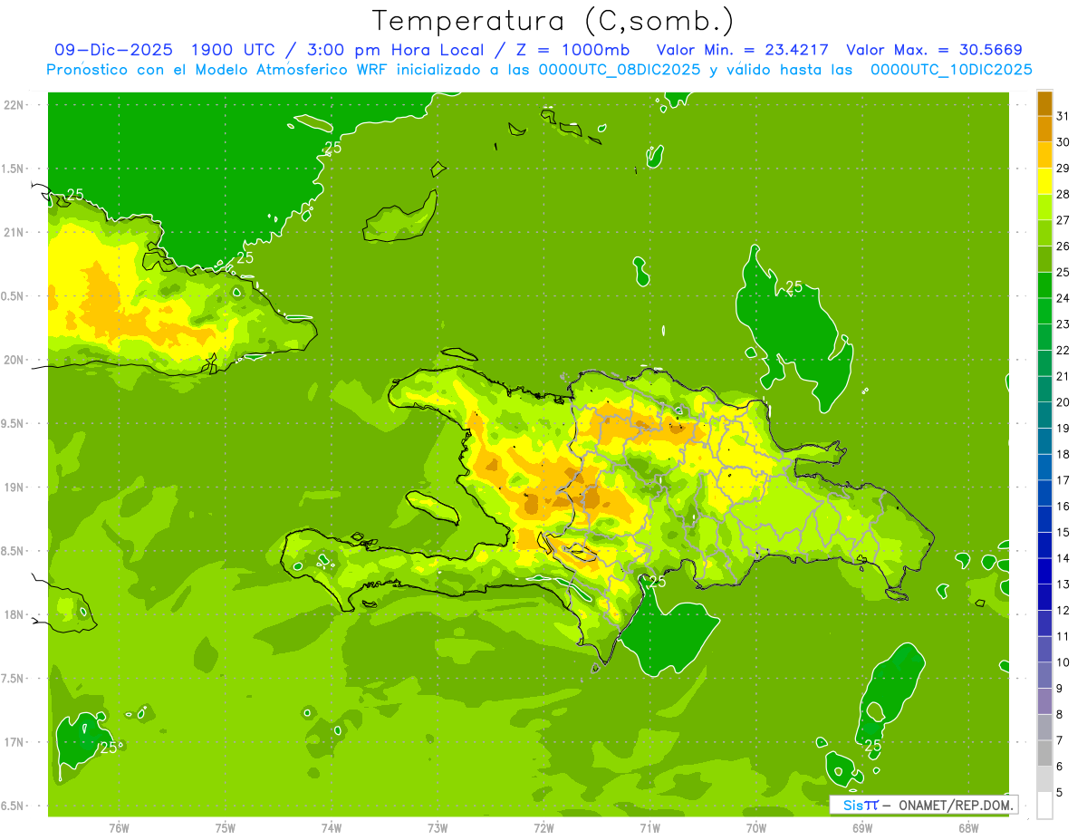Click the colorbar label 31
The image size is (1087, 840).
1063,116
